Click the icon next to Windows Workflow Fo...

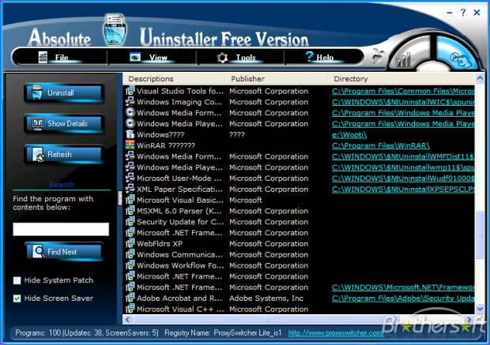pos(130,265)
